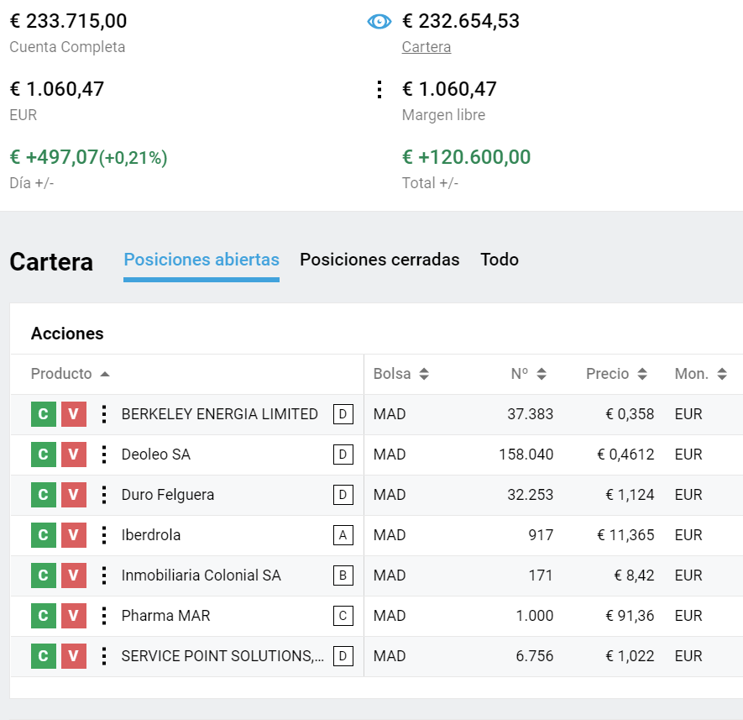
Task: Select the Acciones section heading
Action: [x=67, y=334]
